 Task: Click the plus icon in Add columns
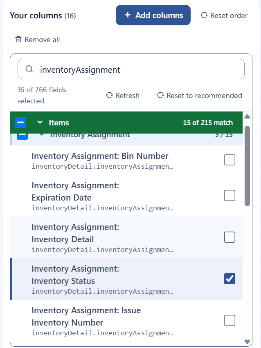pyautogui.click(x=128, y=15)
